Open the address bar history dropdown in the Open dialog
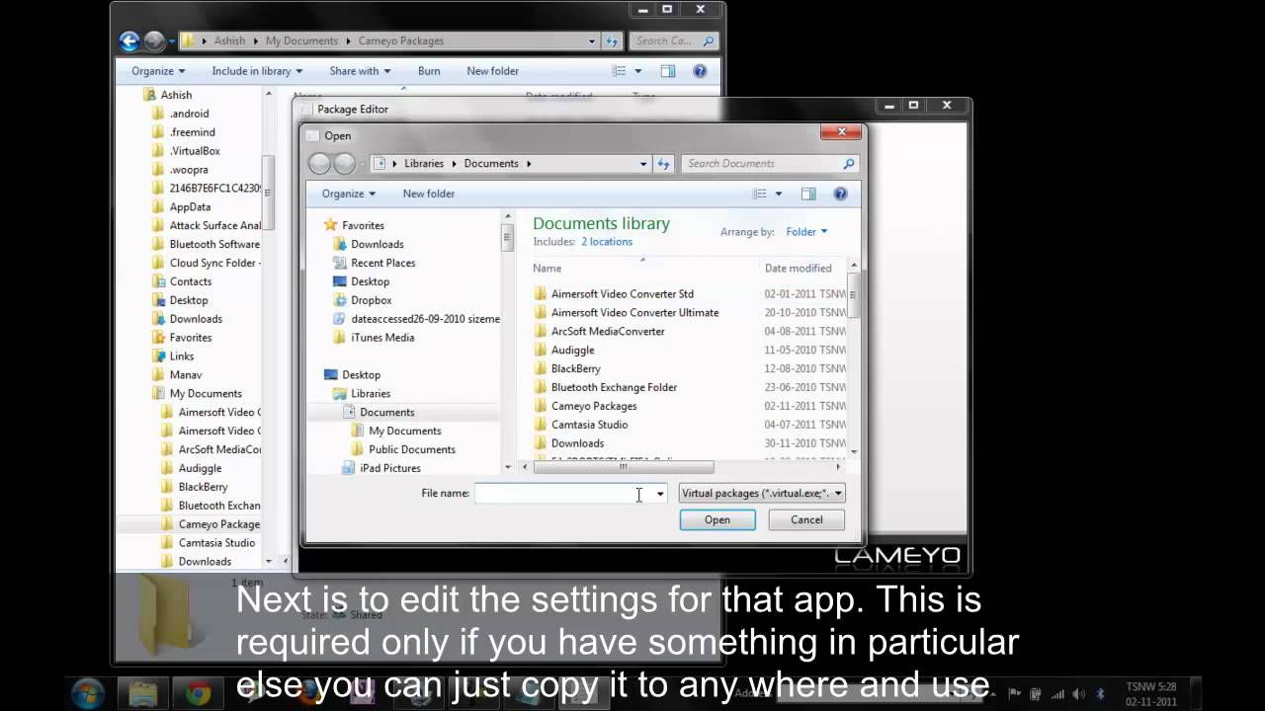 click(643, 164)
